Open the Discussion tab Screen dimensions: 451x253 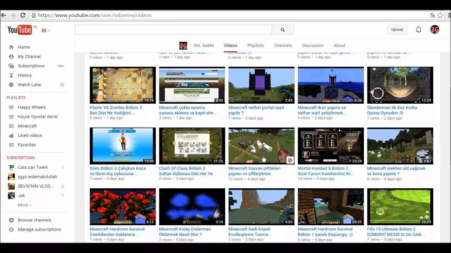coord(313,45)
